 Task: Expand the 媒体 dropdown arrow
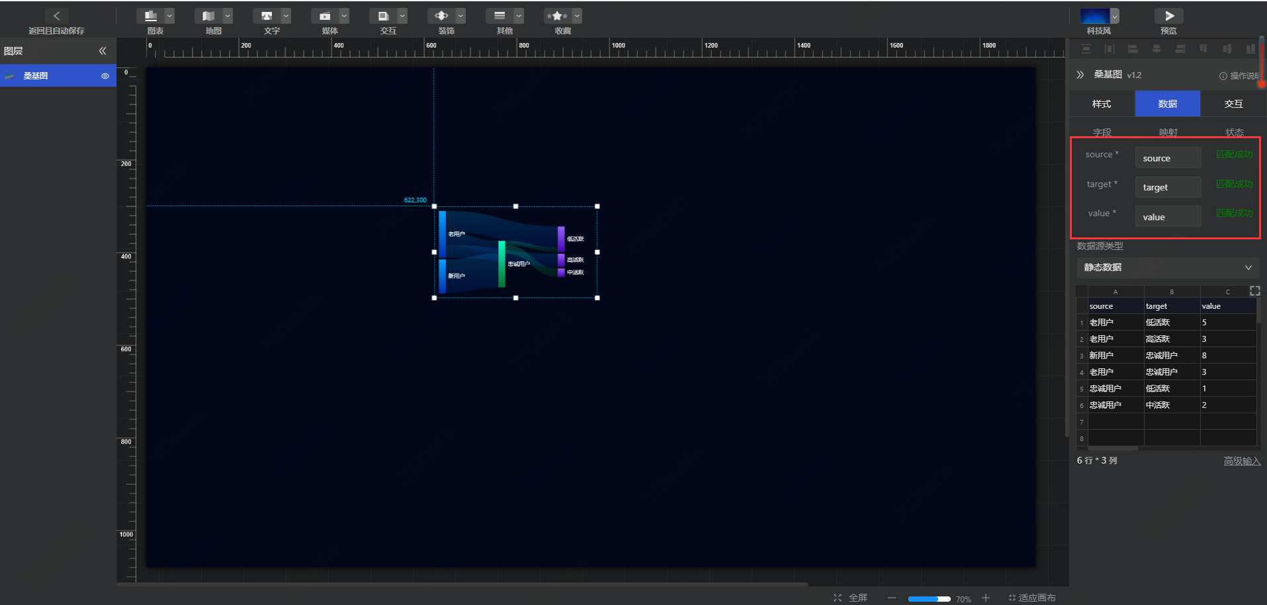tap(344, 16)
